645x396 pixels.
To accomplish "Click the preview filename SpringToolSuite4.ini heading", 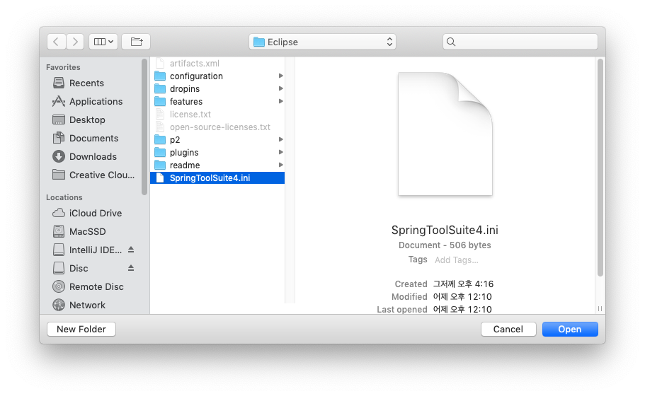I will click(445, 230).
